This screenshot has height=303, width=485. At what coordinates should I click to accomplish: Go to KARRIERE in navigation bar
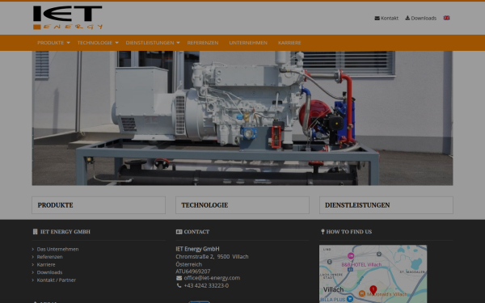[289, 43]
